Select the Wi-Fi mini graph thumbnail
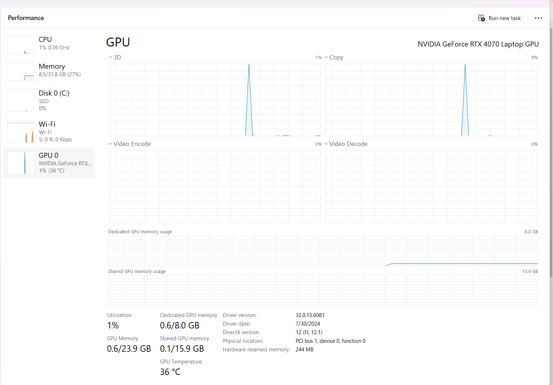553x385 pixels. tap(20, 132)
